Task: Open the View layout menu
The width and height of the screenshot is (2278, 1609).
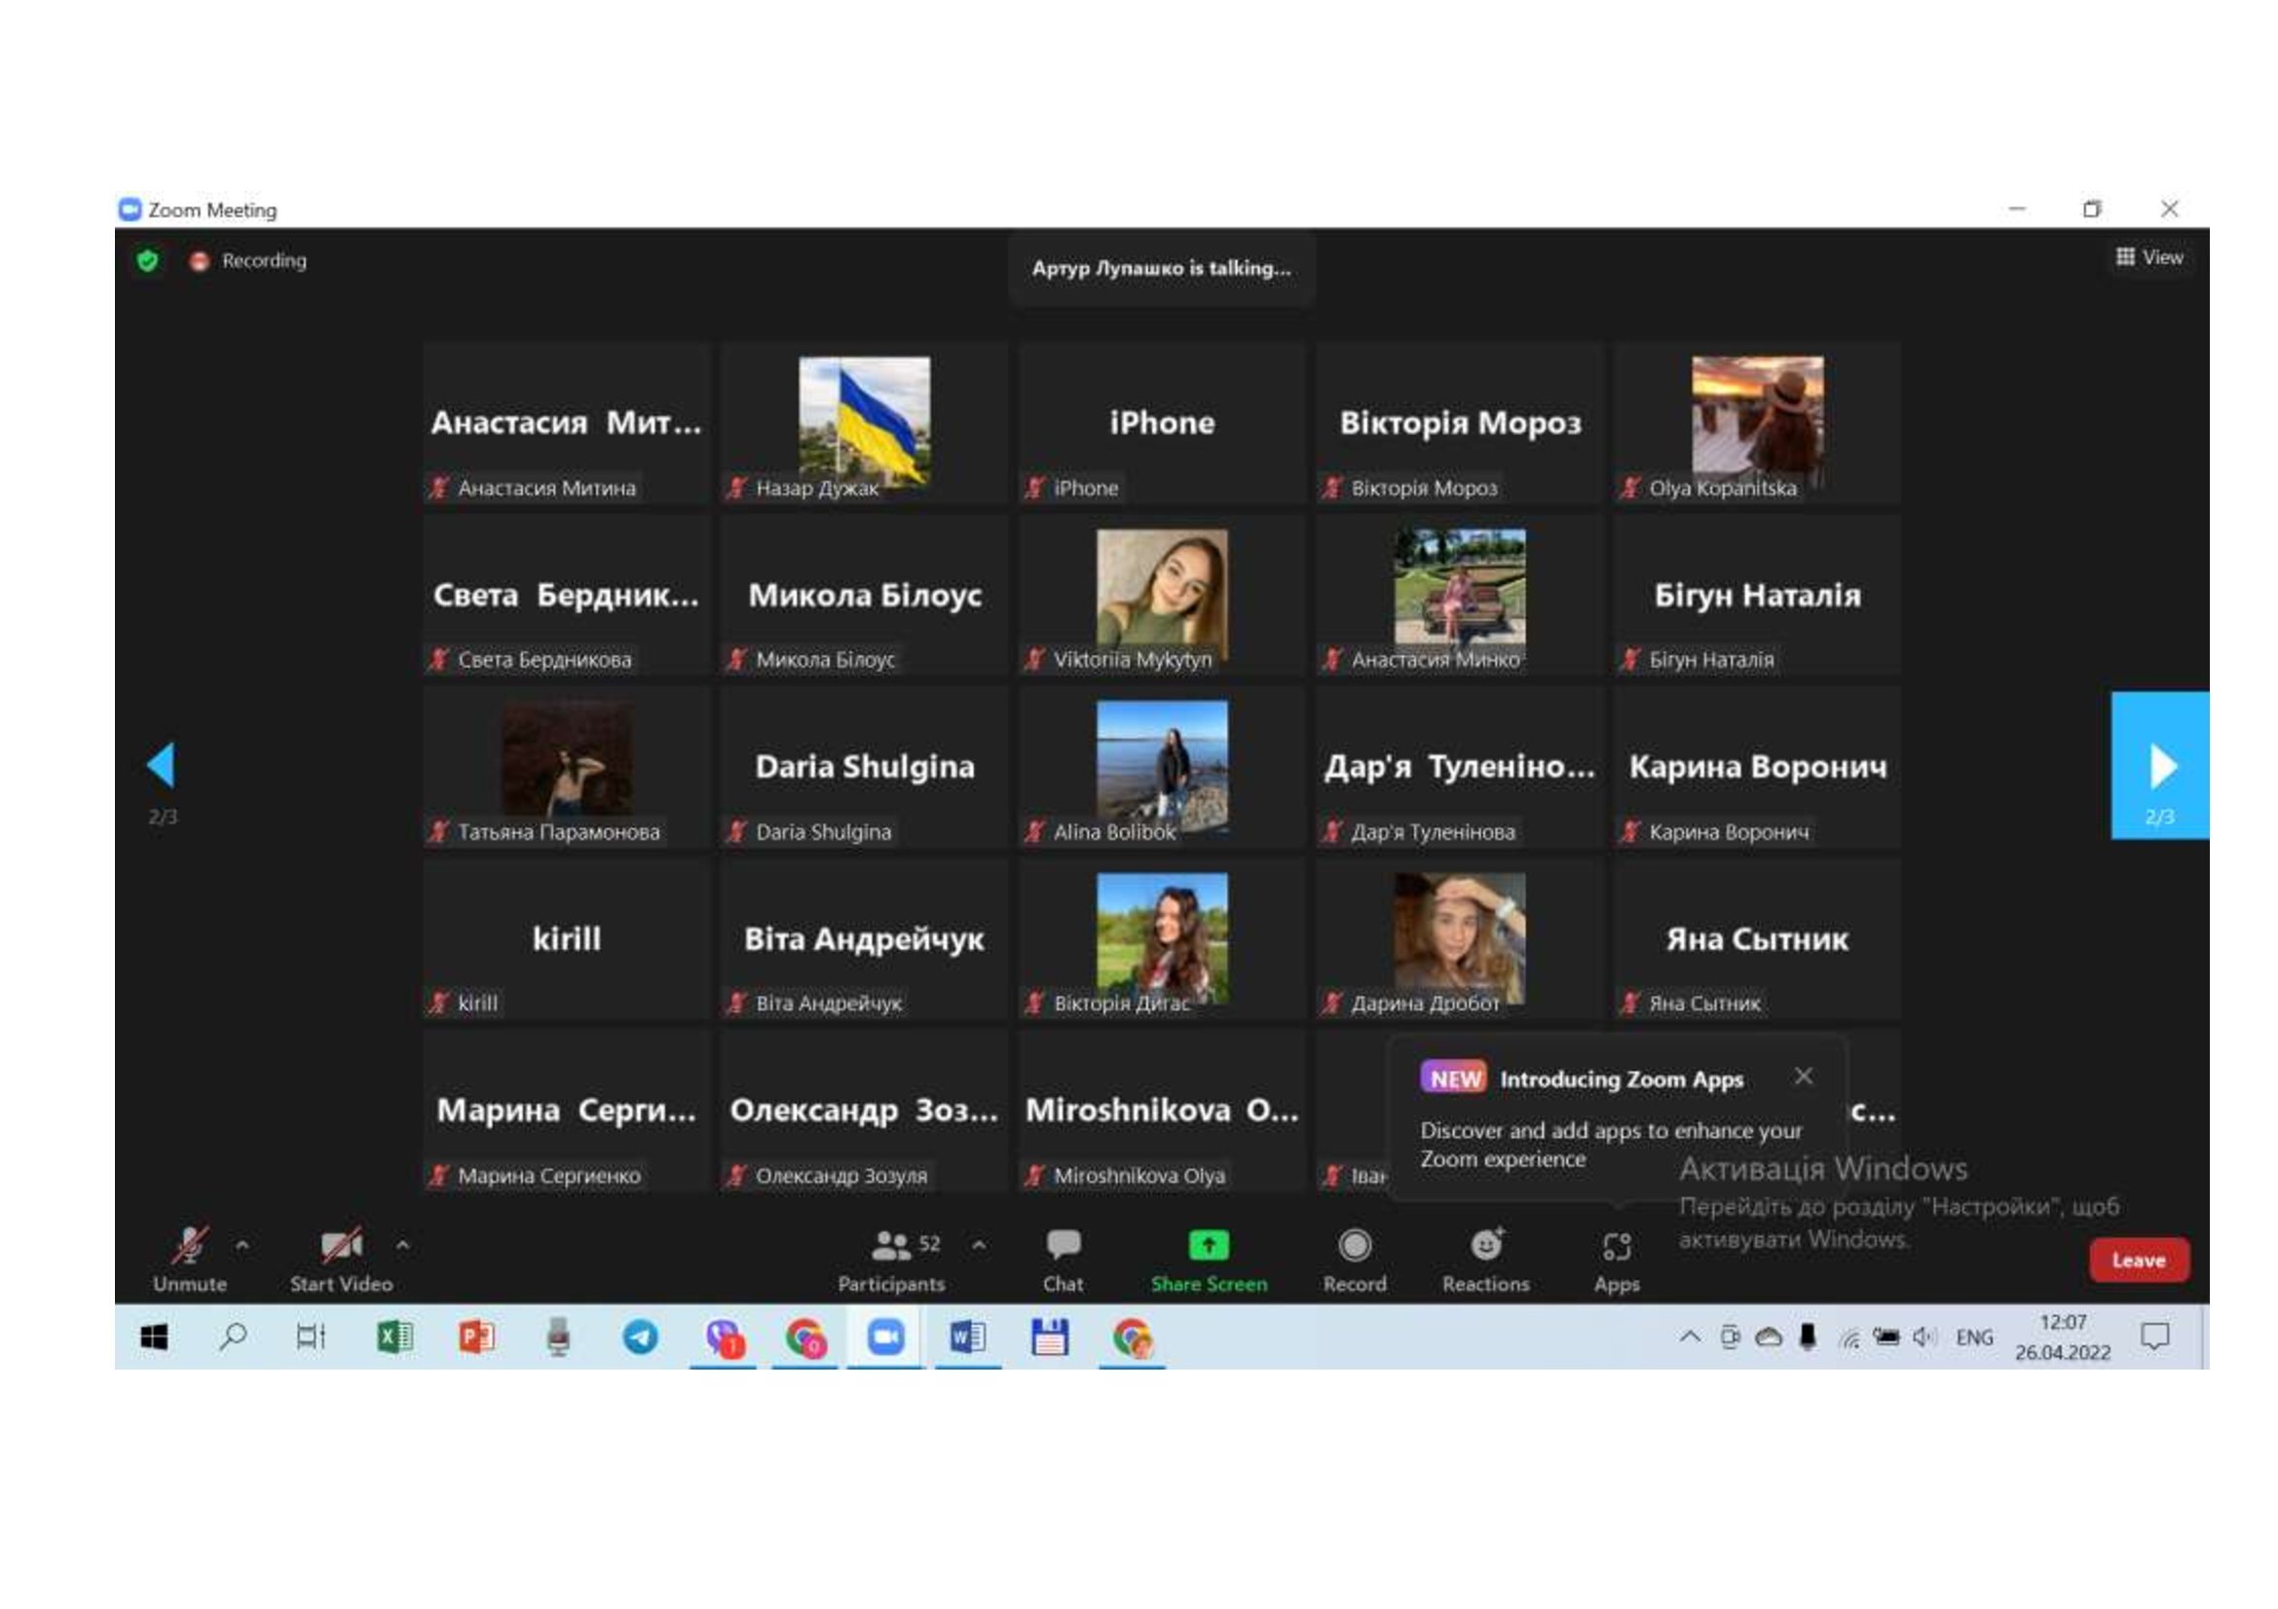Action: pyautogui.click(x=2149, y=258)
